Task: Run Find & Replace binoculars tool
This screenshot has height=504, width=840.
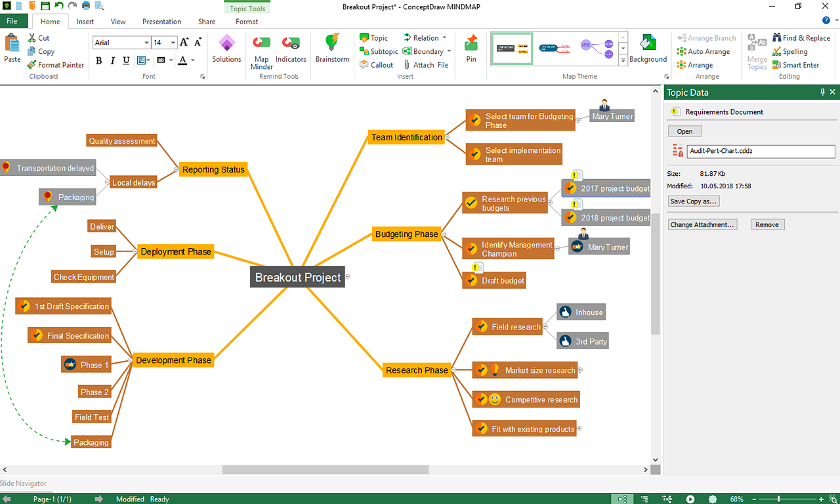Action: point(801,38)
